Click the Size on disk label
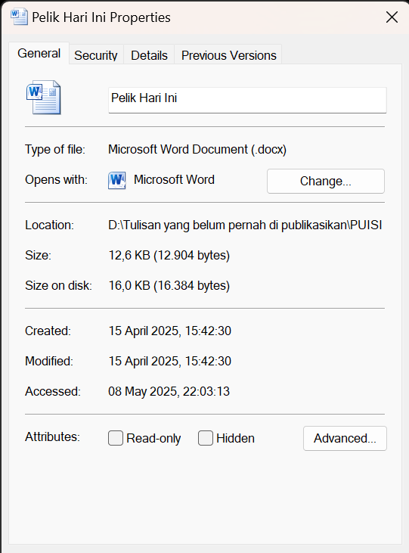This screenshot has width=409, height=553. click(58, 285)
